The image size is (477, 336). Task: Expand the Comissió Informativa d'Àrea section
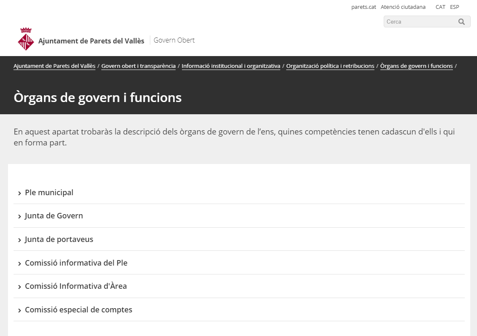click(x=76, y=286)
